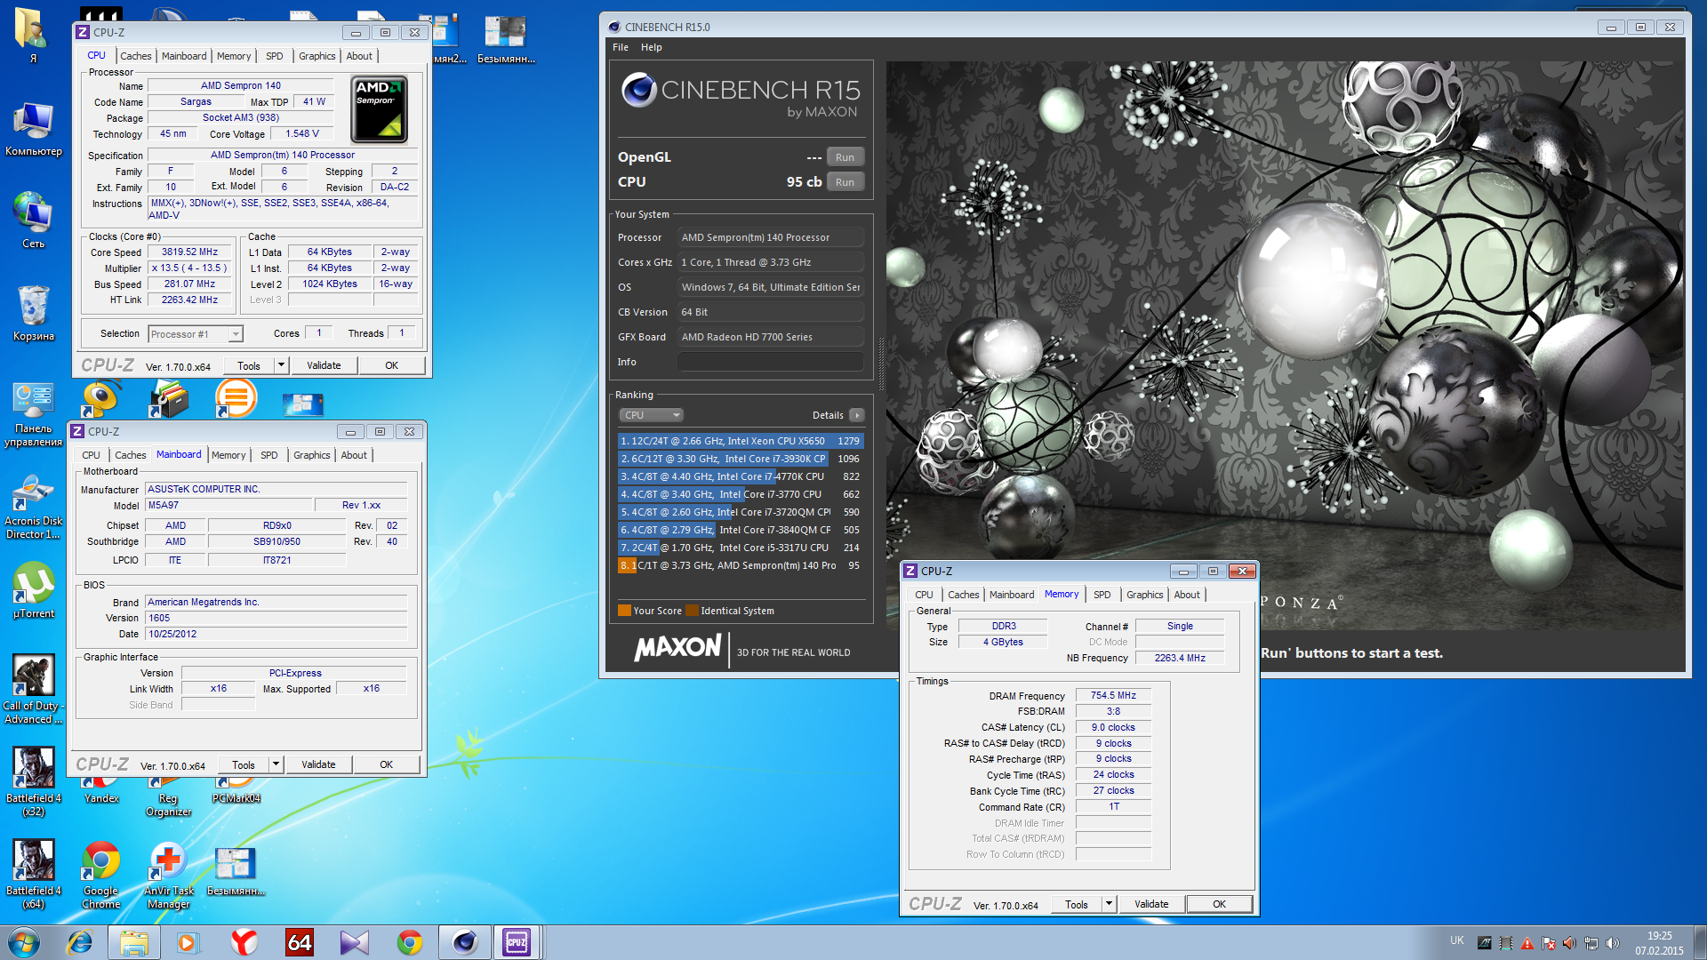The height and width of the screenshot is (960, 1707).
Task: Open Tools dropdown arrow in Mainboard CPU-Z window
Action: [x=276, y=764]
